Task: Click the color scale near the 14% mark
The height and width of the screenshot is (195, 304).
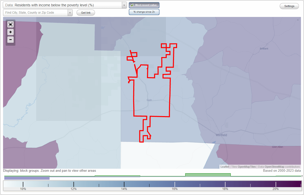Action: [x=124, y=184]
